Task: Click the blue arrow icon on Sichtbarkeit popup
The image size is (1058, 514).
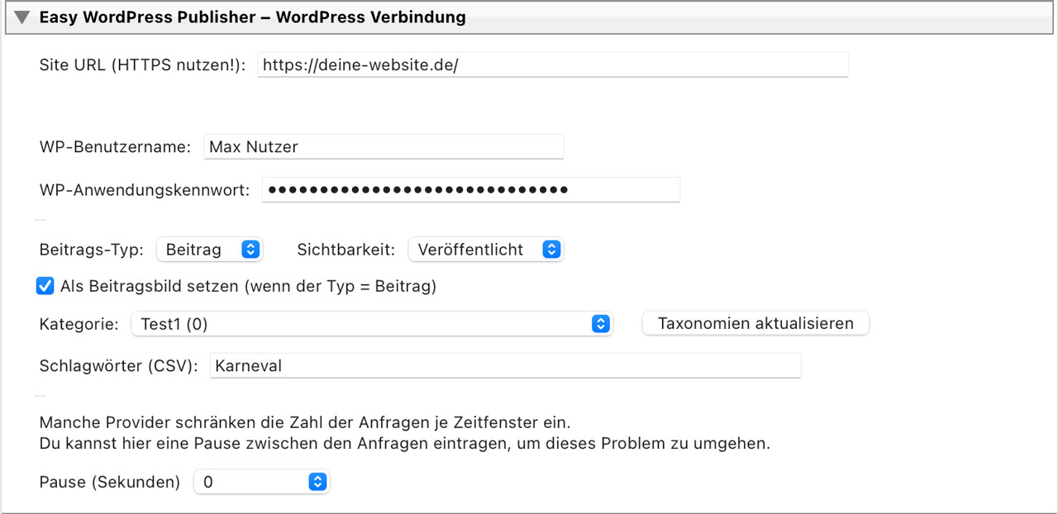Action: (x=551, y=250)
